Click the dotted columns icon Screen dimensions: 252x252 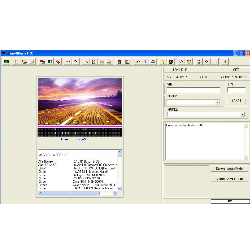pyautogui.click(x=189, y=62)
